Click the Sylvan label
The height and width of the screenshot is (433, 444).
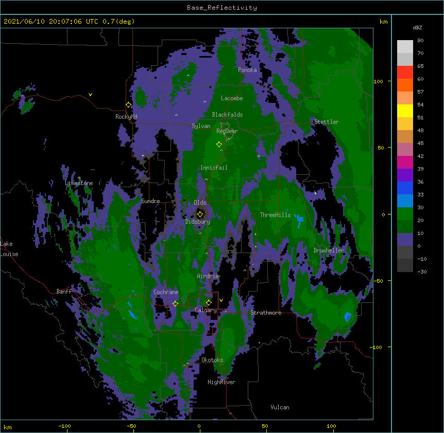point(201,126)
